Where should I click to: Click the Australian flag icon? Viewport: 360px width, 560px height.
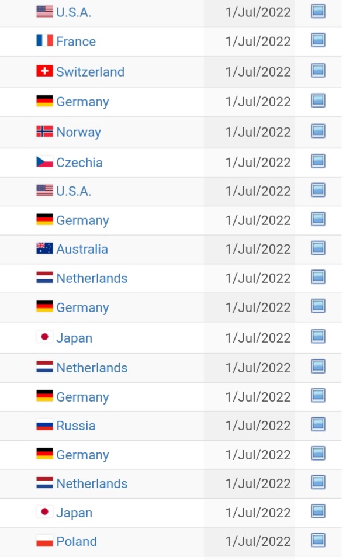point(44,248)
